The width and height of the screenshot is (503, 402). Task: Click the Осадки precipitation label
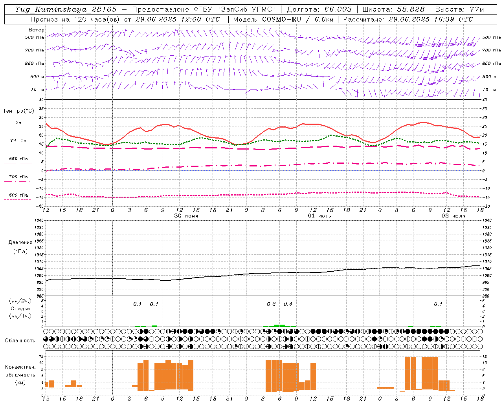pos(20,309)
